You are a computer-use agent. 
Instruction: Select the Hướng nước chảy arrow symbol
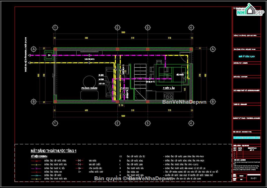[x=79, y=172]
